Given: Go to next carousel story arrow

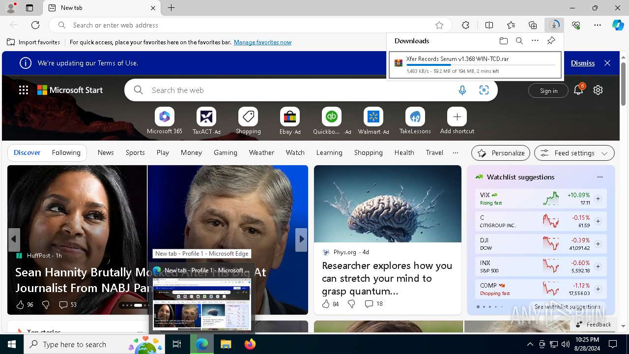Looking at the screenshot, I should pyautogui.click(x=302, y=239).
